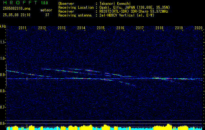Click the R820T2(RTL-SDR) receiver description
205x130 pixels.
click(x=134, y=11)
